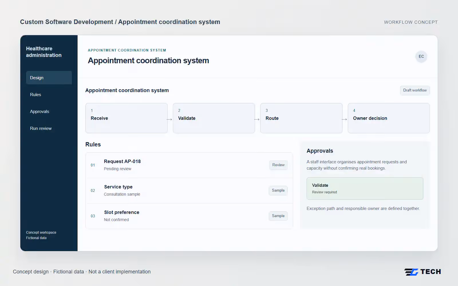Select the Receive step card
The image size is (458, 286).
click(127, 118)
